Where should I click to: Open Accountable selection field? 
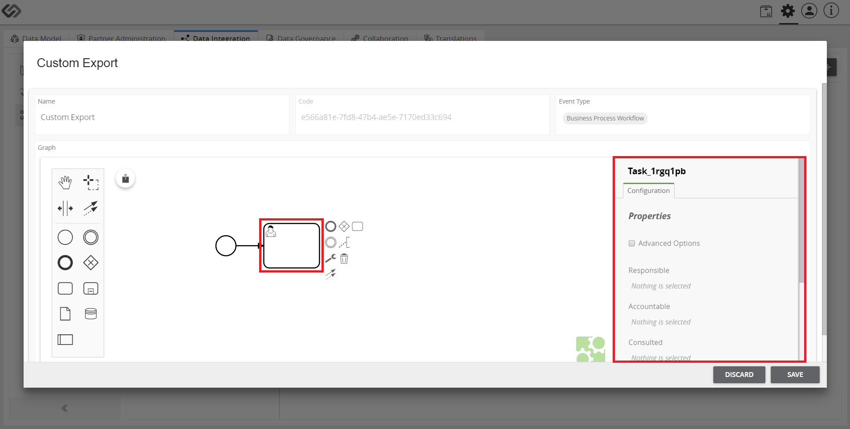click(x=661, y=322)
